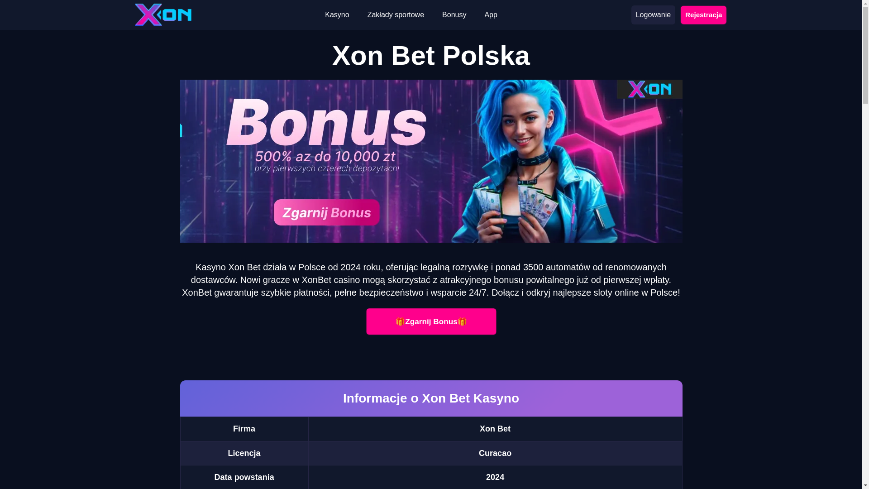Screen dimensions: 869x489
Task: Click the left gift icon on bonus button
Action: point(400,321)
